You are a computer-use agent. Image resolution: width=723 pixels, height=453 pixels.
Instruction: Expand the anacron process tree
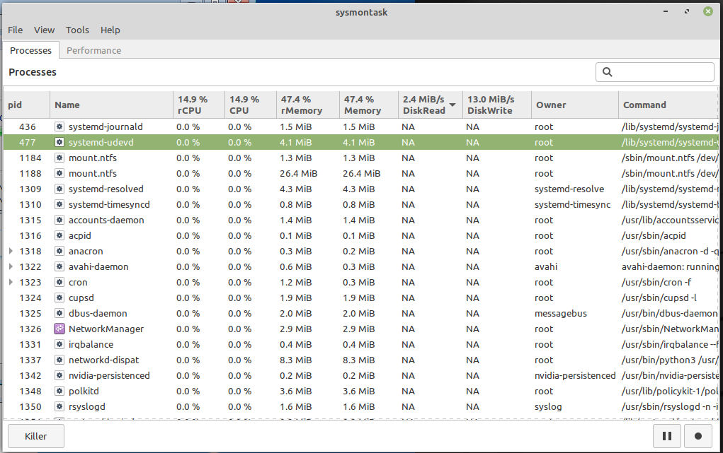tap(10, 251)
